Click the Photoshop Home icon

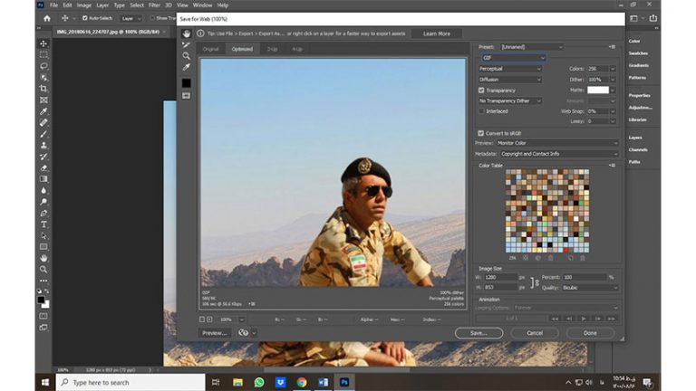[x=47, y=18]
